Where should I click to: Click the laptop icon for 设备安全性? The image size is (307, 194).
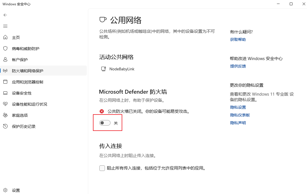pyautogui.click(x=5, y=93)
